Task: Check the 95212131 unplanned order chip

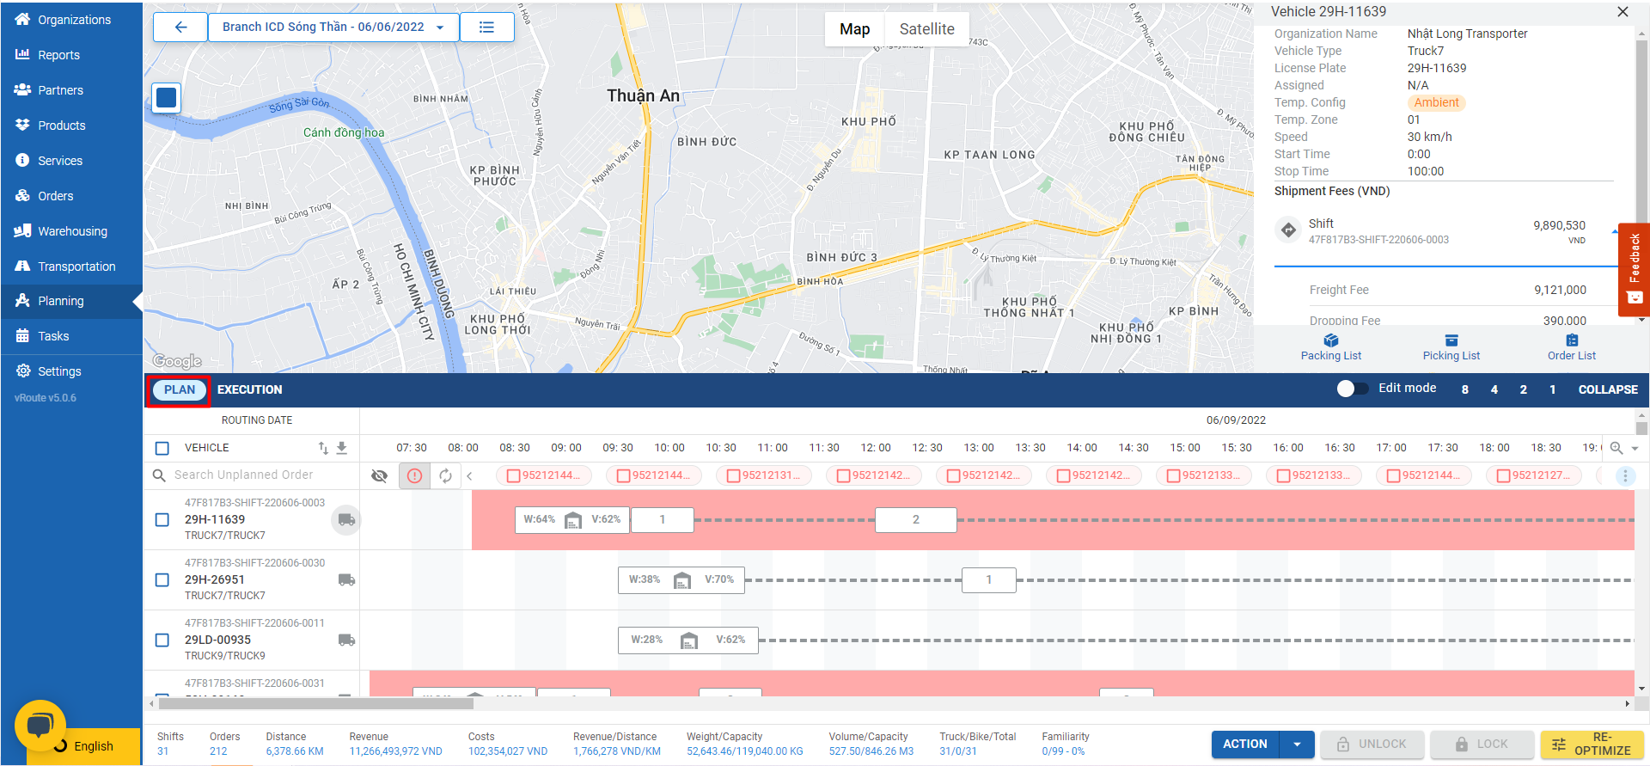Action: click(734, 475)
